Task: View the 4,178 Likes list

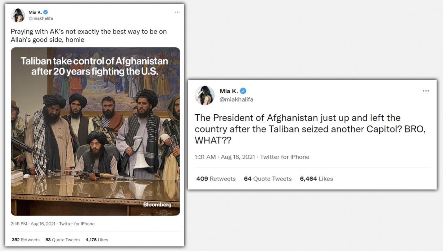Action: click(x=97, y=240)
